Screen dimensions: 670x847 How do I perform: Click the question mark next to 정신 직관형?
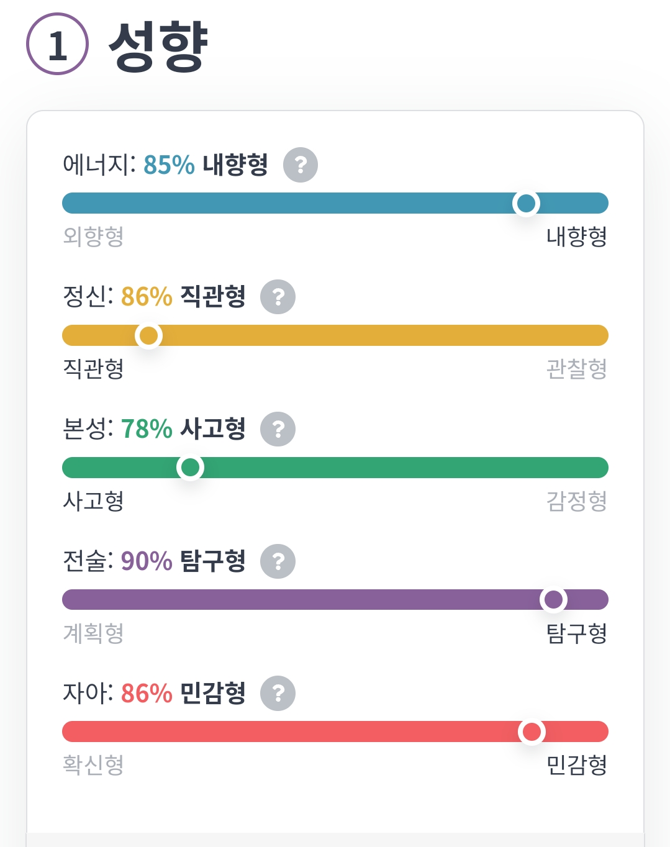tap(278, 297)
